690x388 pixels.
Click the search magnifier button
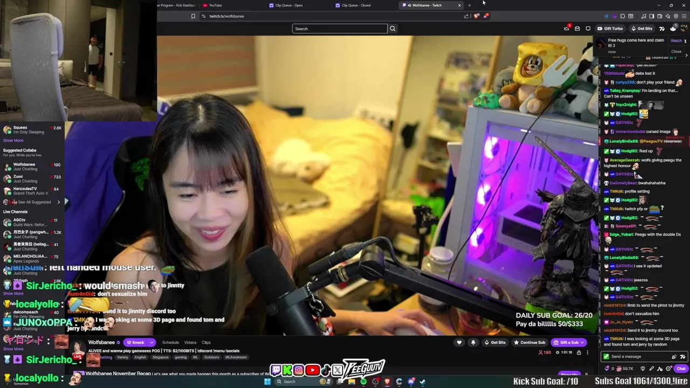pyautogui.click(x=392, y=29)
